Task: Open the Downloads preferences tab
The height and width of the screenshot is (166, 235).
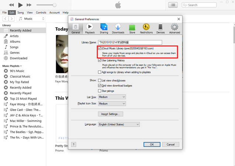Action: tap(118, 29)
